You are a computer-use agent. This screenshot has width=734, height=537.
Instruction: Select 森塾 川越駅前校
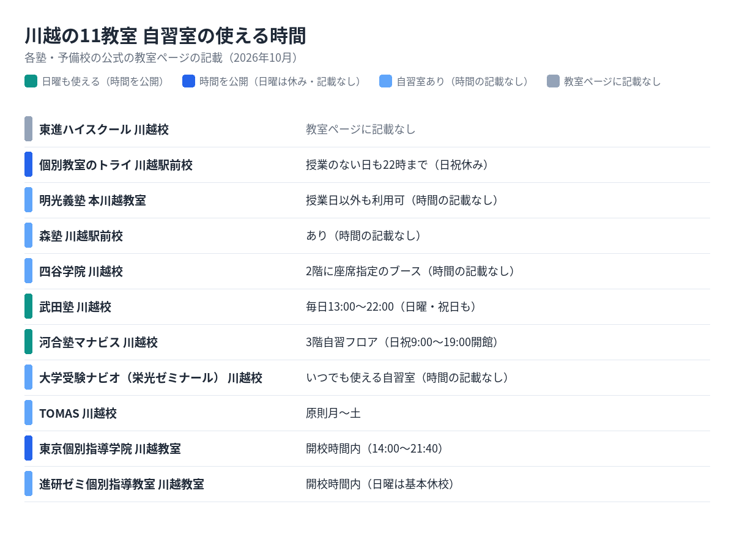[x=81, y=236]
